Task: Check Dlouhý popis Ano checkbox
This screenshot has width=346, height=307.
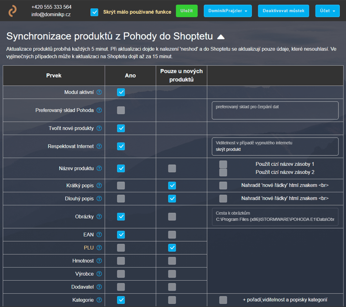Action: pyautogui.click(x=121, y=199)
